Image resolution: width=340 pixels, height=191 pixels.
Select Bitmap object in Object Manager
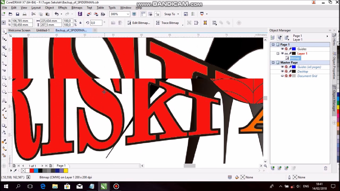click(295, 58)
